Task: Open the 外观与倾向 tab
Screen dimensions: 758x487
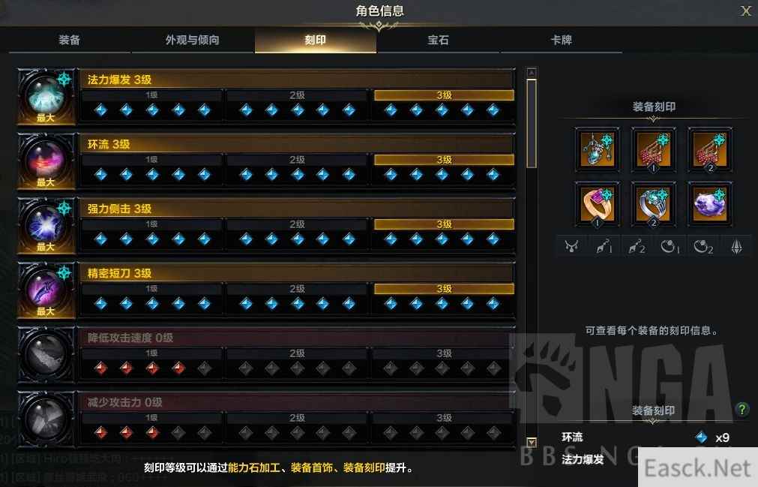Action: click(193, 40)
